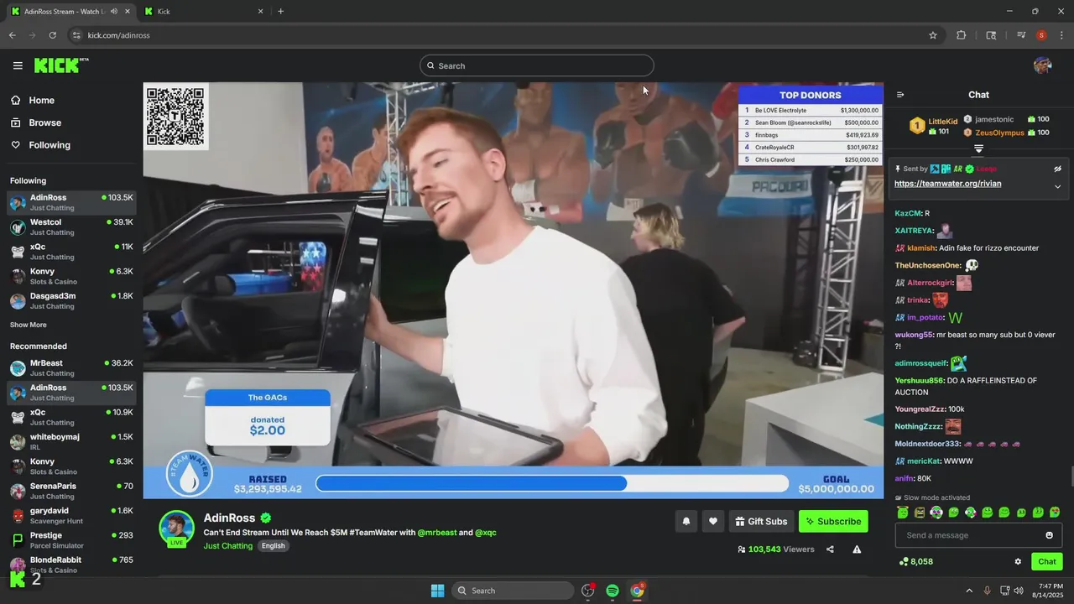Switch to the second Kick browser tab

click(204, 11)
